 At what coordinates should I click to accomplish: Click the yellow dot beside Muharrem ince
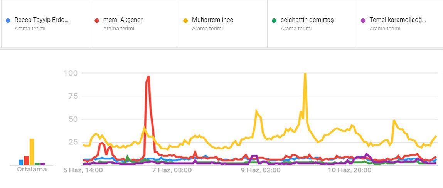185,20
